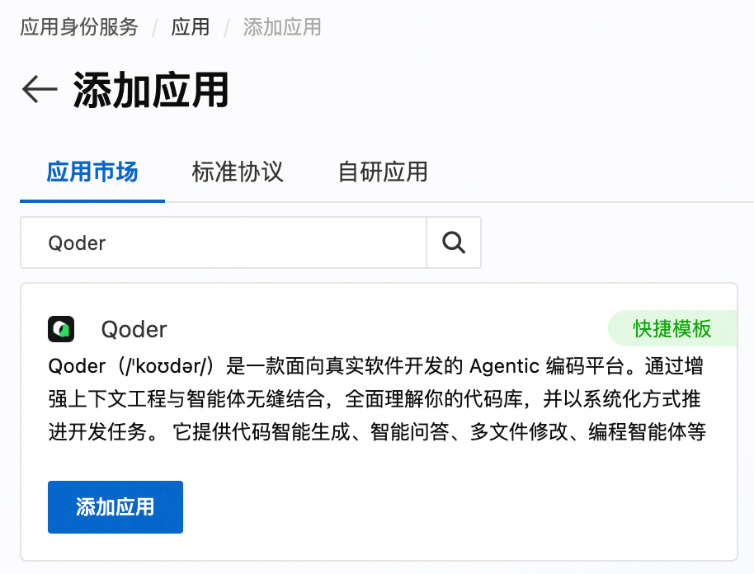Viewport: 754px width, 574px height.
Task: Go back using the left arrow icon
Action: pos(40,89)
